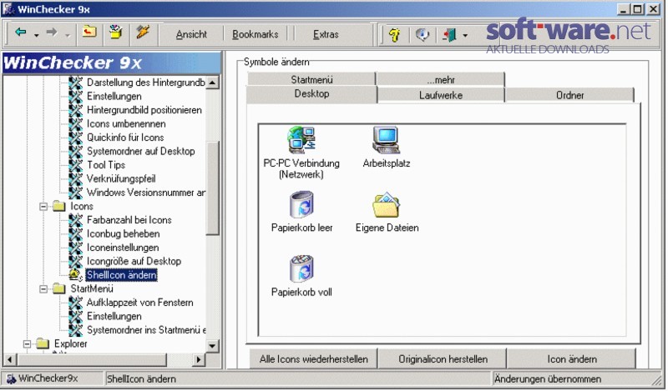Click folder icon of Icons node
The width and height of the screenshot is (668, 391).
pyautogui.click(x=59, y=207)
